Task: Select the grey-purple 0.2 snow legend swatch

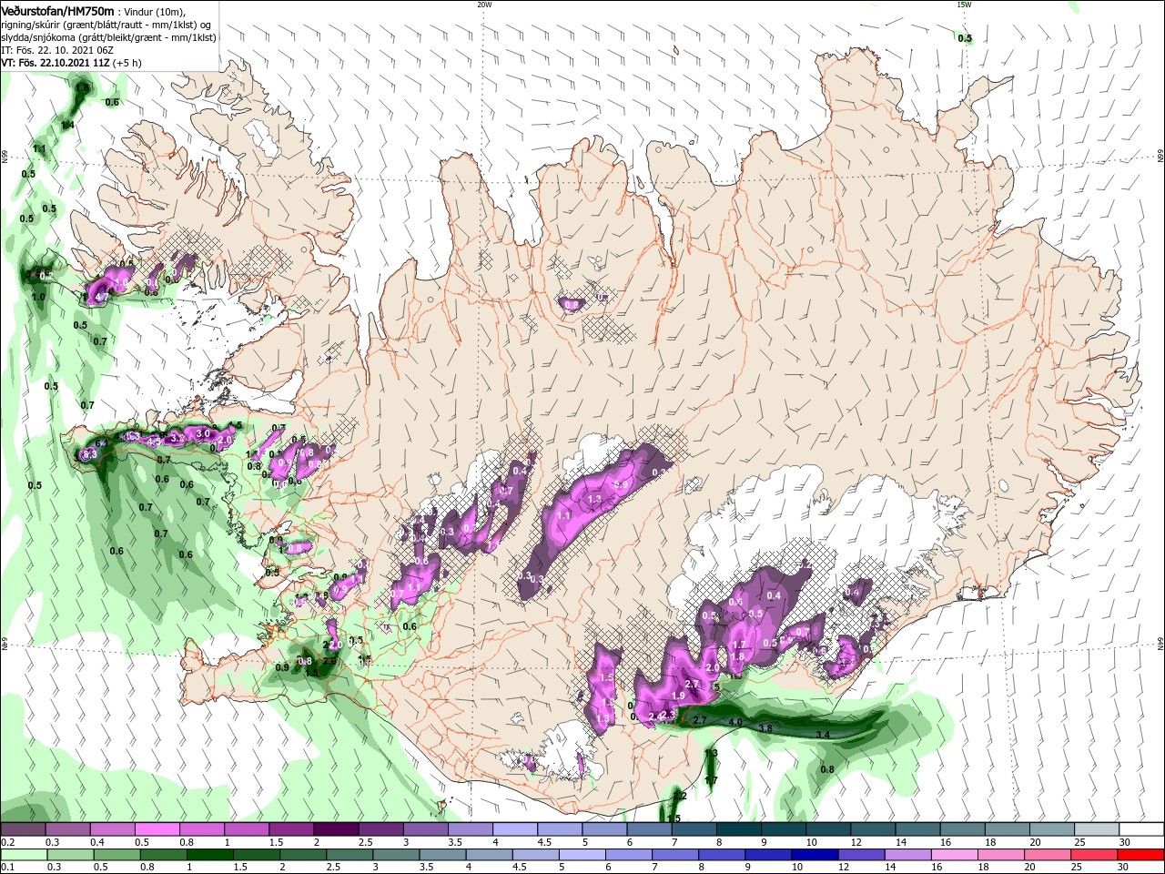Action: click(x=24, y=829)
